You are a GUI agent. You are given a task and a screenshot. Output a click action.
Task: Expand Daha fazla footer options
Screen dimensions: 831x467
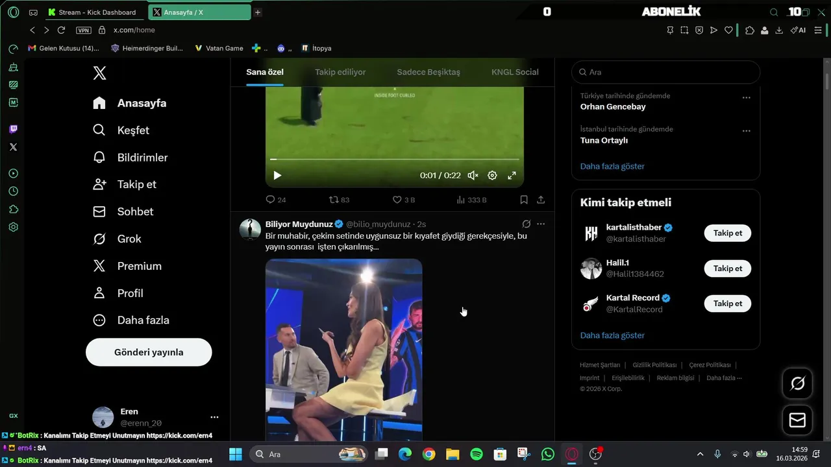tap(724, 377)
